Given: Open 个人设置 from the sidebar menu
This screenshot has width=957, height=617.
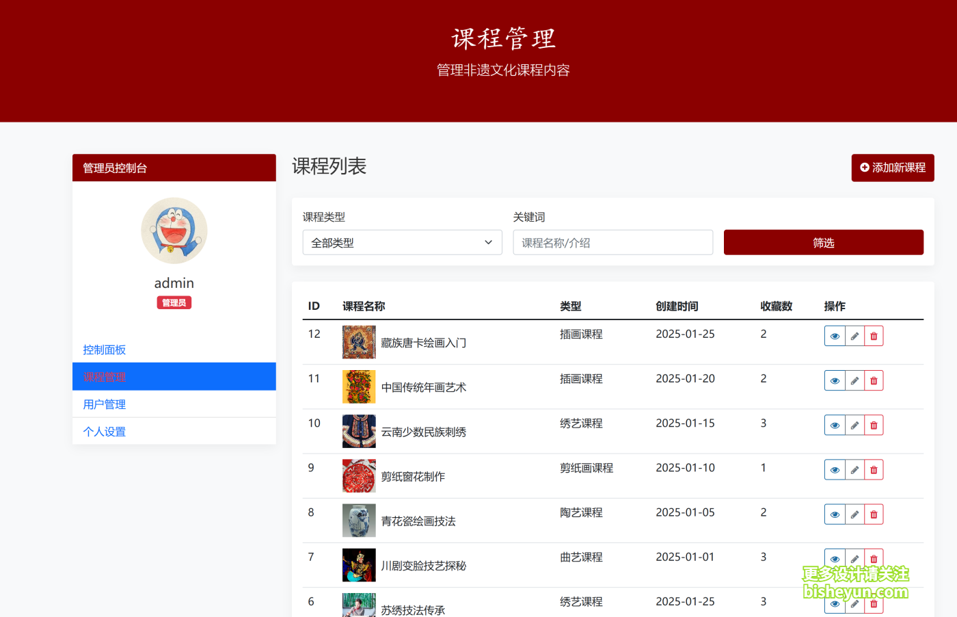Looking at the screenshot, I should (103, 431).
